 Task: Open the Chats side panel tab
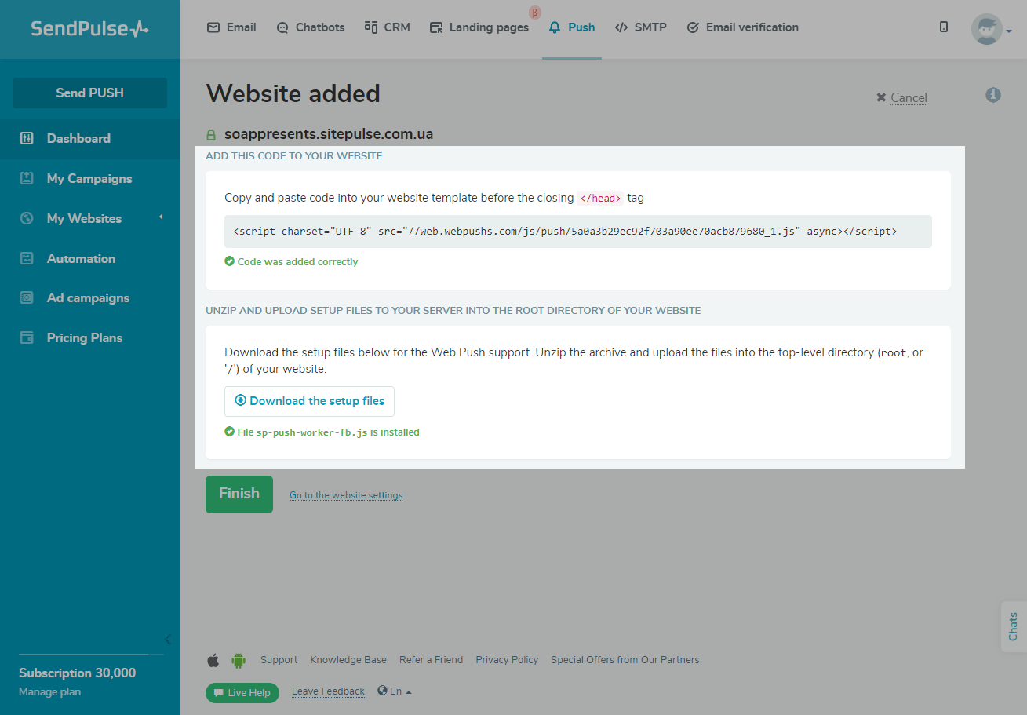coord(1013,626)
